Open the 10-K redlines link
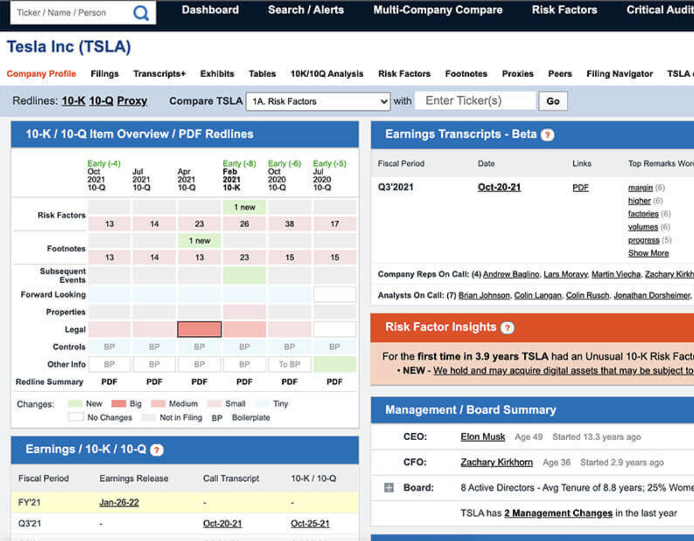This screenshot has width=694, height=541. point(74,101)
